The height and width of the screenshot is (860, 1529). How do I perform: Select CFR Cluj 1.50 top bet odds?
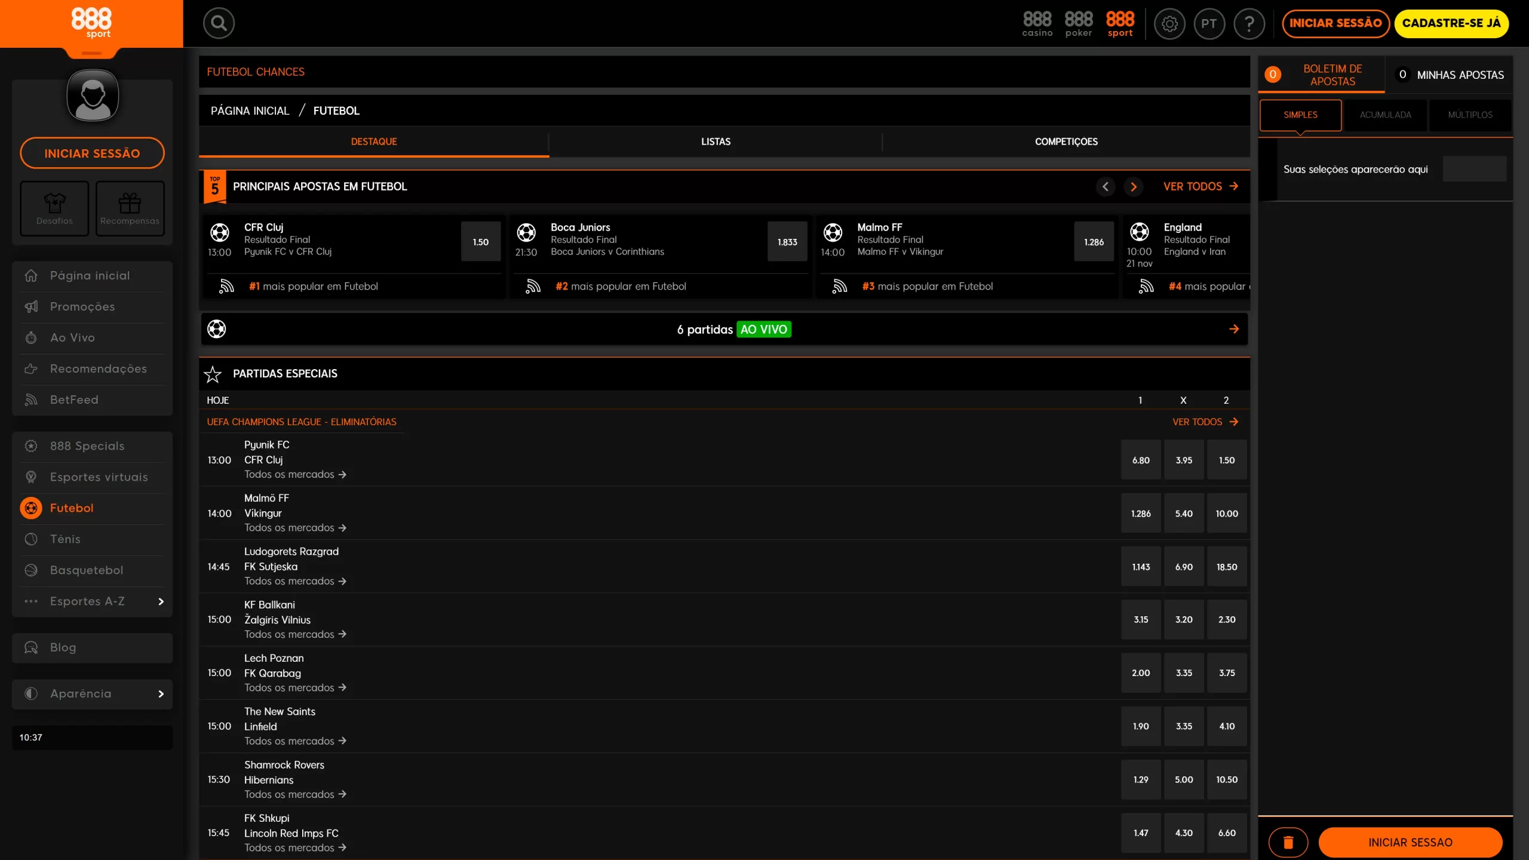481,242
